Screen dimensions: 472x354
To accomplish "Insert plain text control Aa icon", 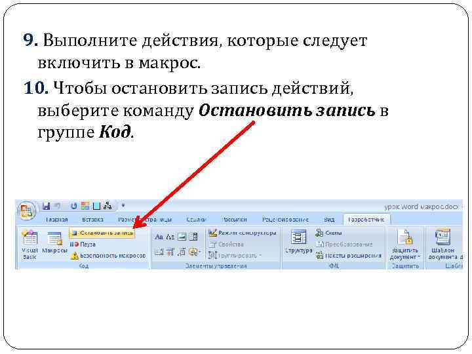I will (170, 237).
